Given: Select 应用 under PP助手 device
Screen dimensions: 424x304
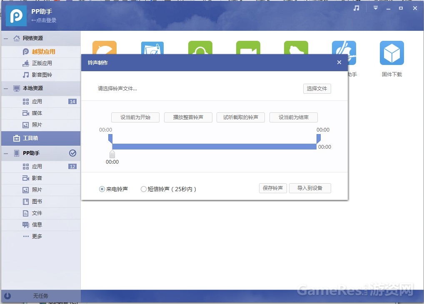Looking at the screenshot, I should (41, 167).
